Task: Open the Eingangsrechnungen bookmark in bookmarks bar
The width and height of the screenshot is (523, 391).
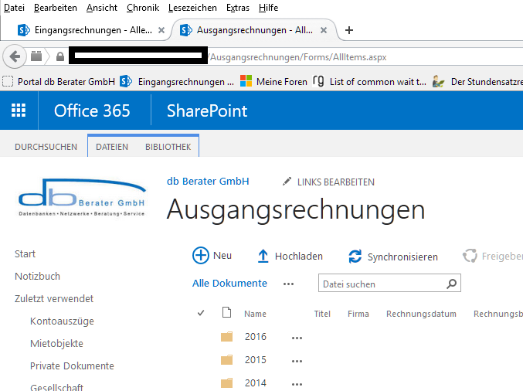Action: [x=177, y=81]
